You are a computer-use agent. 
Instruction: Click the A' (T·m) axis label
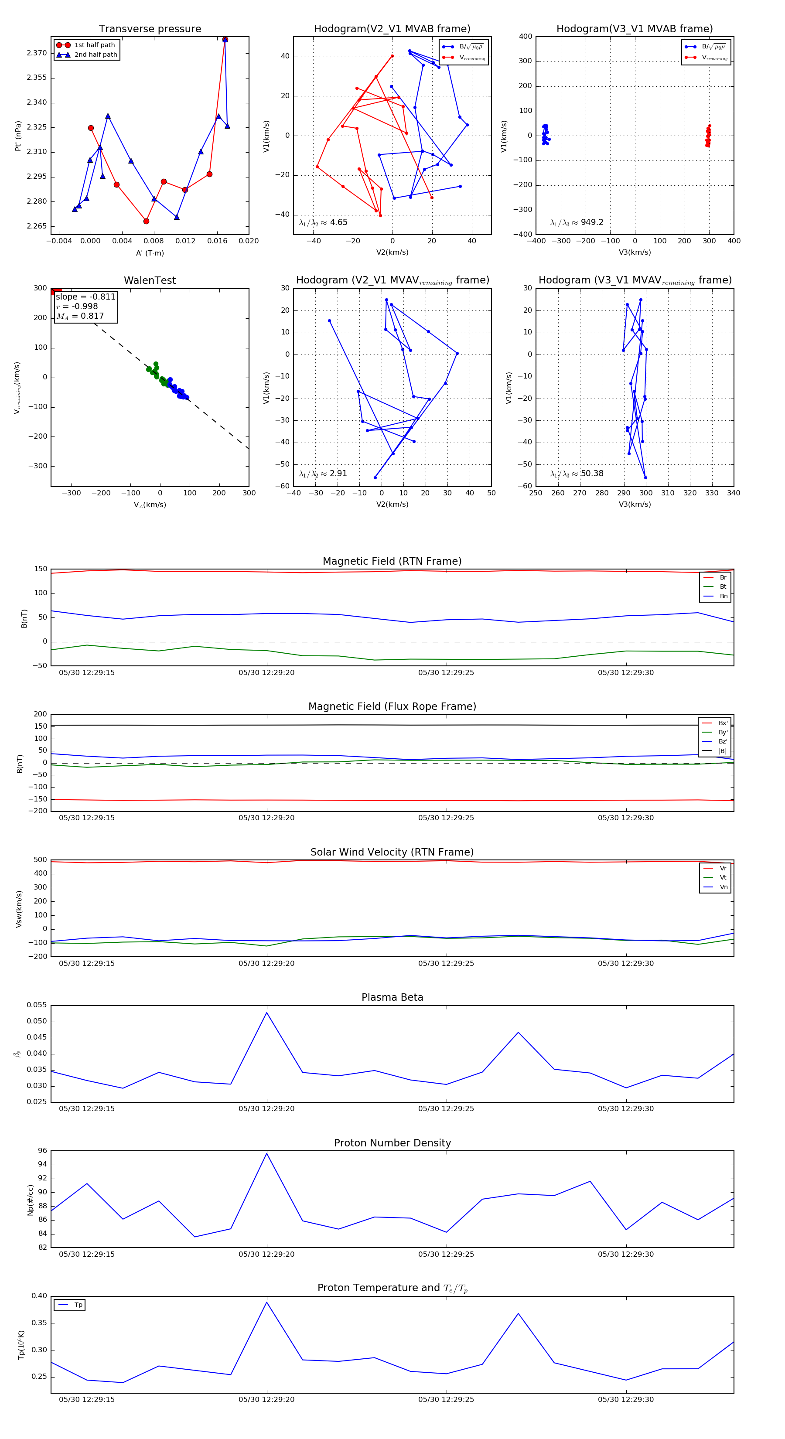point(150,253)
